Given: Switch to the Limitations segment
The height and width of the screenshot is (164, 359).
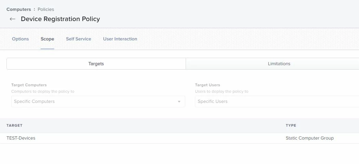Looking at the screenshot, I should coord(272,64).
